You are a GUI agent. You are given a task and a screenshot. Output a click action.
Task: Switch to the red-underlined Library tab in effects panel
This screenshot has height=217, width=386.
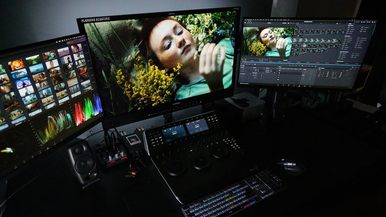350,24
